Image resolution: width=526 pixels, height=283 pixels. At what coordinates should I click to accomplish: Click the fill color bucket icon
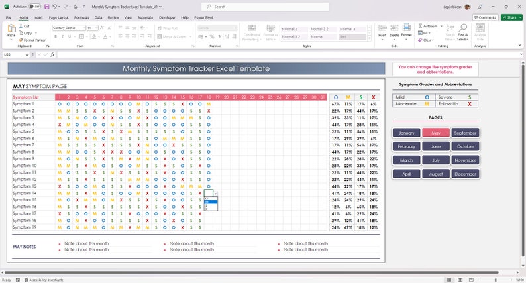pos(94,36)
